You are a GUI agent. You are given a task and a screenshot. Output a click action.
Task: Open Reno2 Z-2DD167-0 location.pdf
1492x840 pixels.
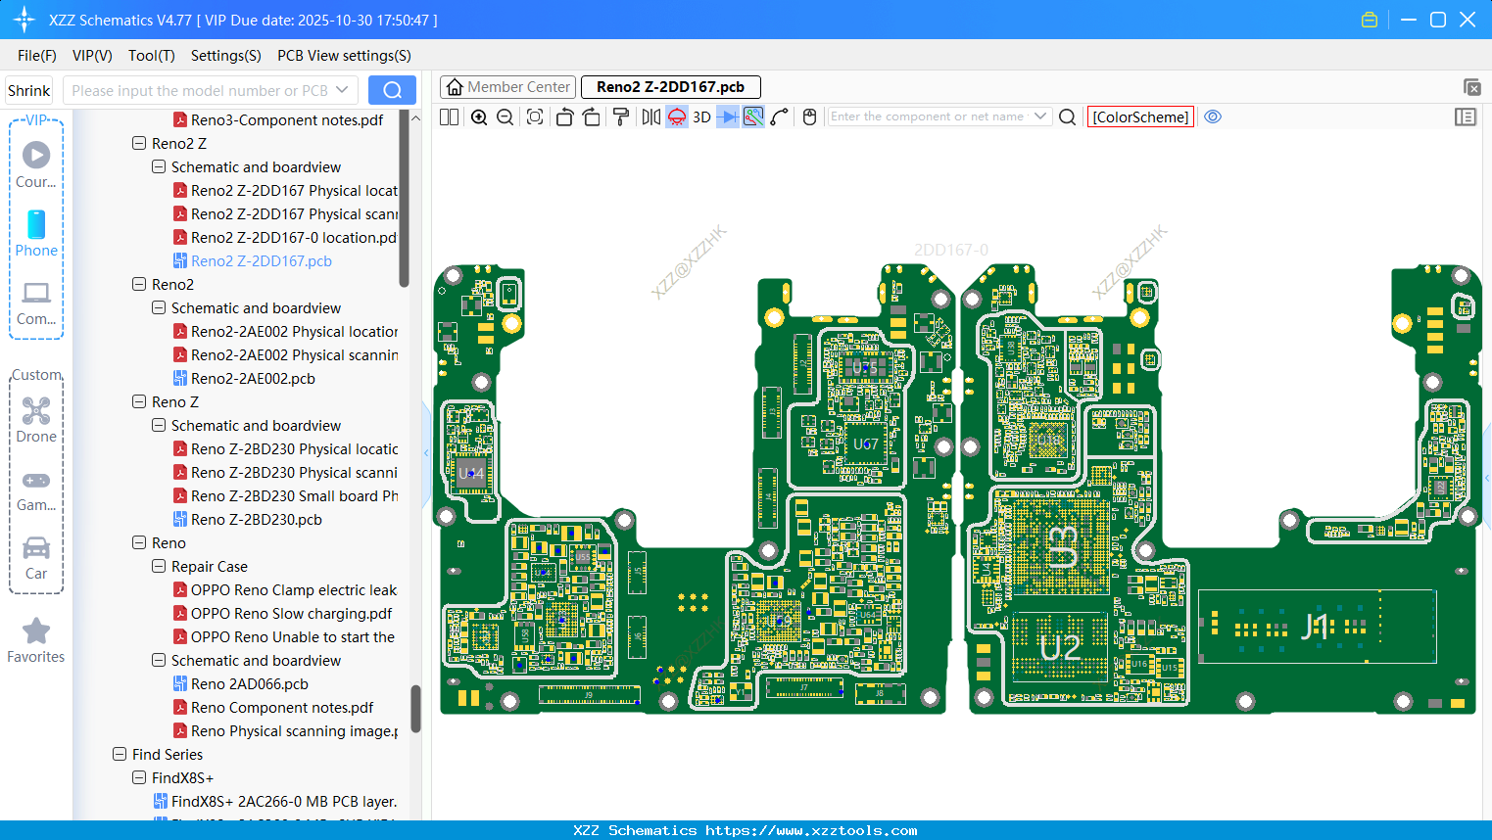[x=284, y=238]
